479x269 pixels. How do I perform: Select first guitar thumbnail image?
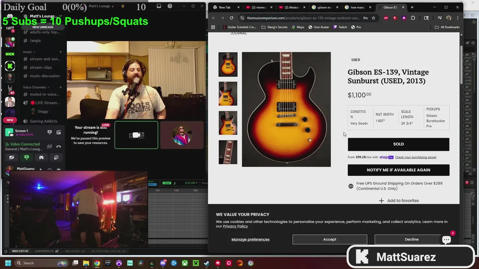click(x=228, y=64)
